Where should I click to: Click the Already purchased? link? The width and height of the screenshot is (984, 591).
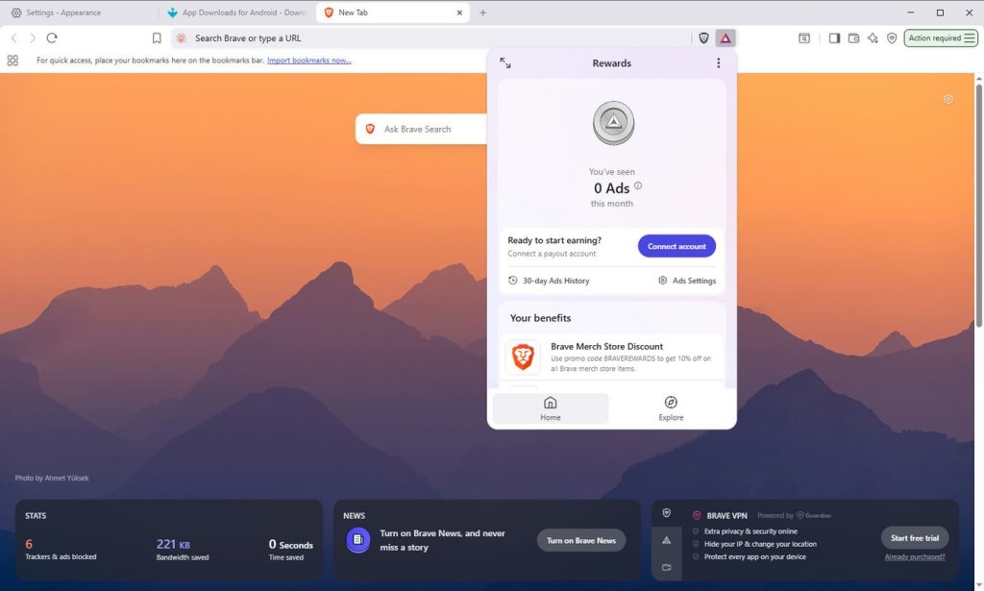click(x=915, y=556)
